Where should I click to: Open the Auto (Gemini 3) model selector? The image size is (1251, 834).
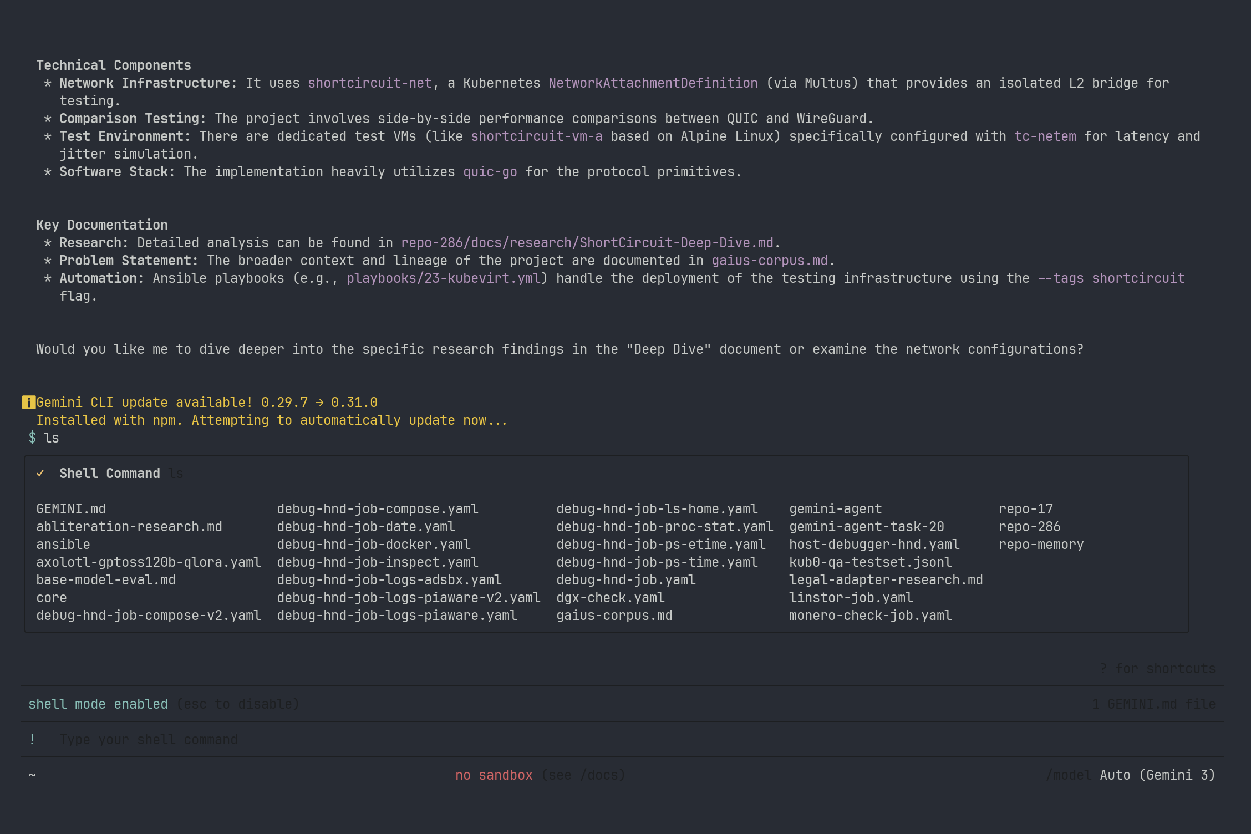point(1157,775)
